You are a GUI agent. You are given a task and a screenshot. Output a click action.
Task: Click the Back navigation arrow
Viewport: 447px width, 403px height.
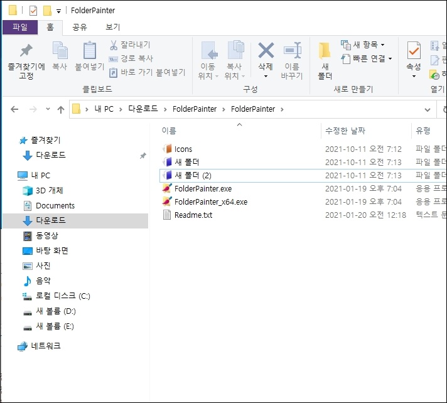tap(14, 109)
